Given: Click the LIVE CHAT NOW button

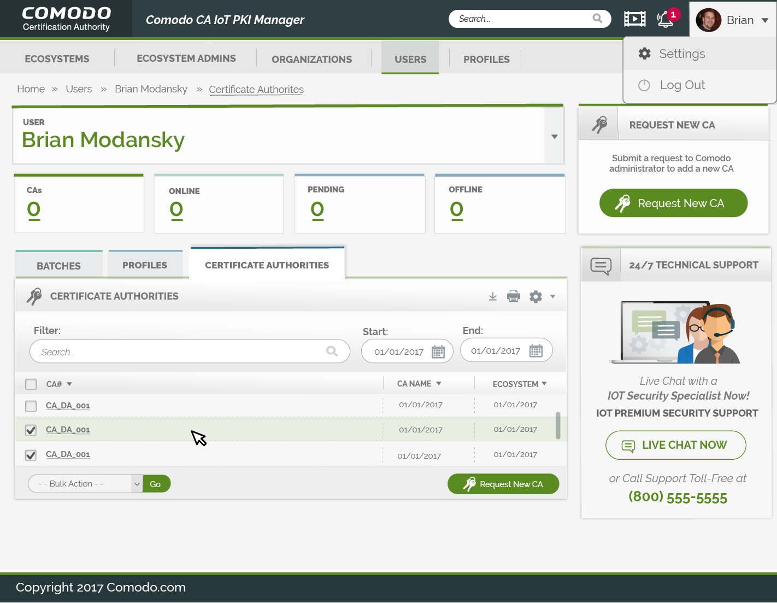Looking at the screenshot, I should tap(676, 445).
